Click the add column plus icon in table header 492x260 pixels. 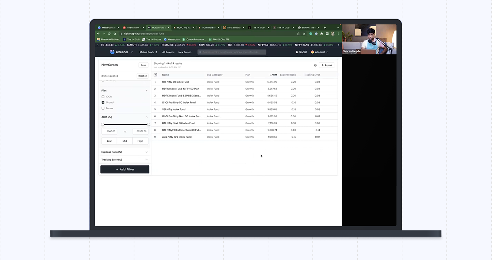coord(155,75)
